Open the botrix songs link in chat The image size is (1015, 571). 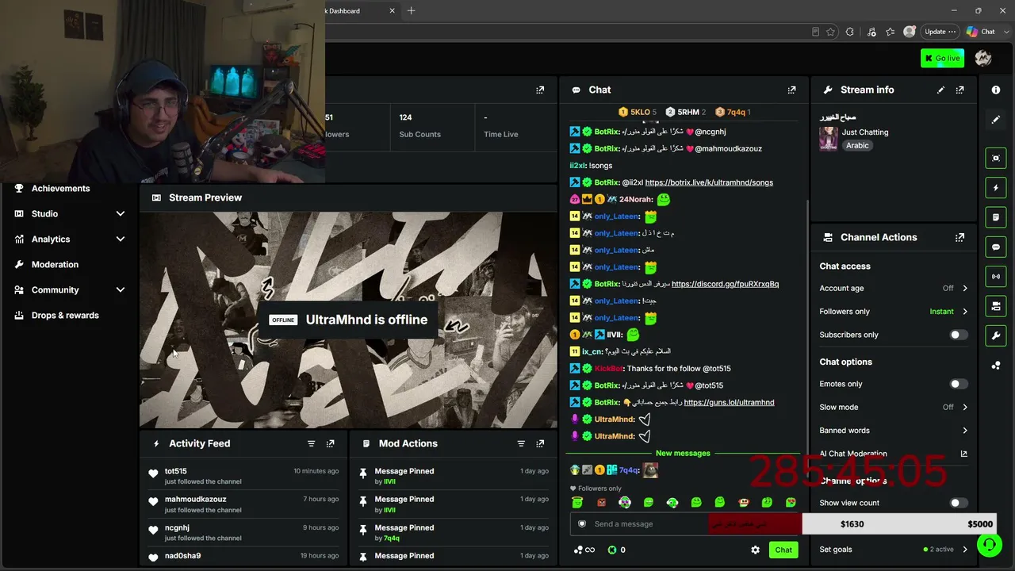[x=709, y=182]
